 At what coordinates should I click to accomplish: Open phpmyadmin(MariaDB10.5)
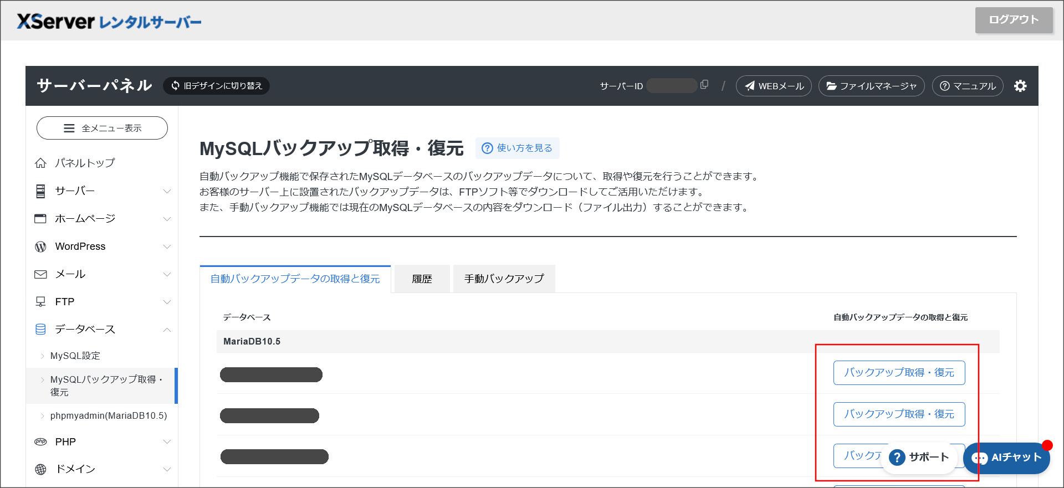click(109, 415)
